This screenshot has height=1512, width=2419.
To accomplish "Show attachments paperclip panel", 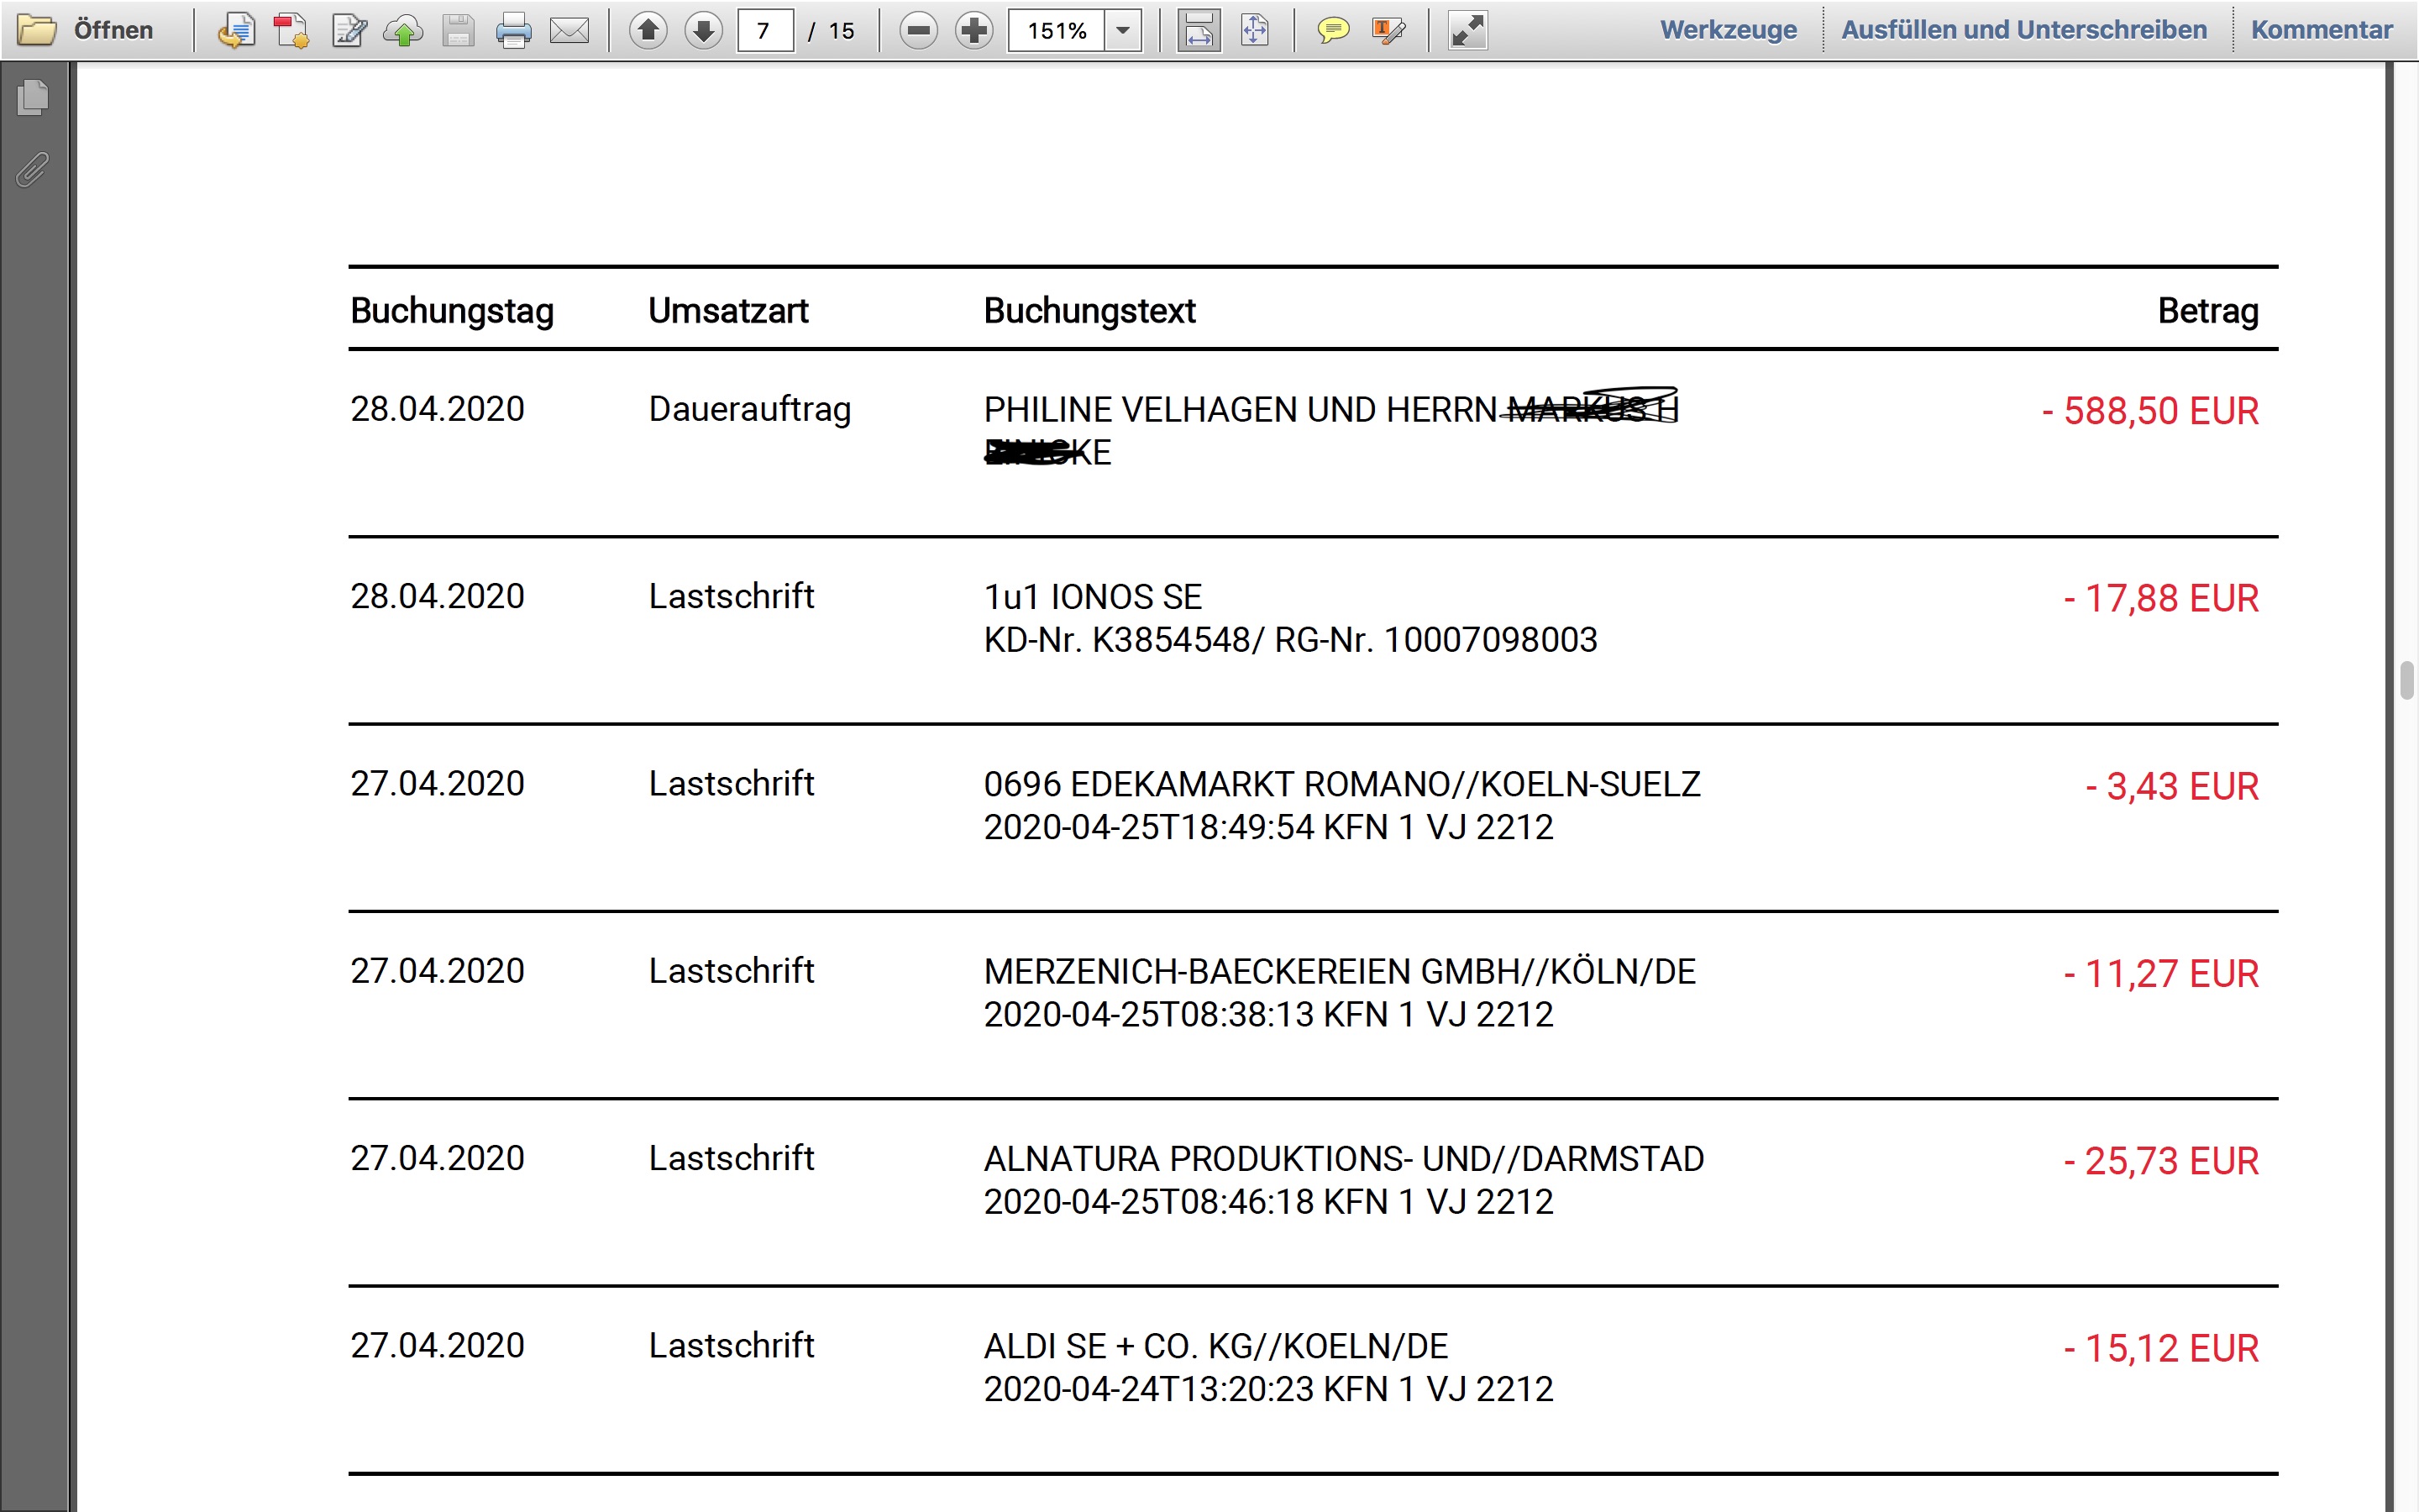I will pos(33,169).
